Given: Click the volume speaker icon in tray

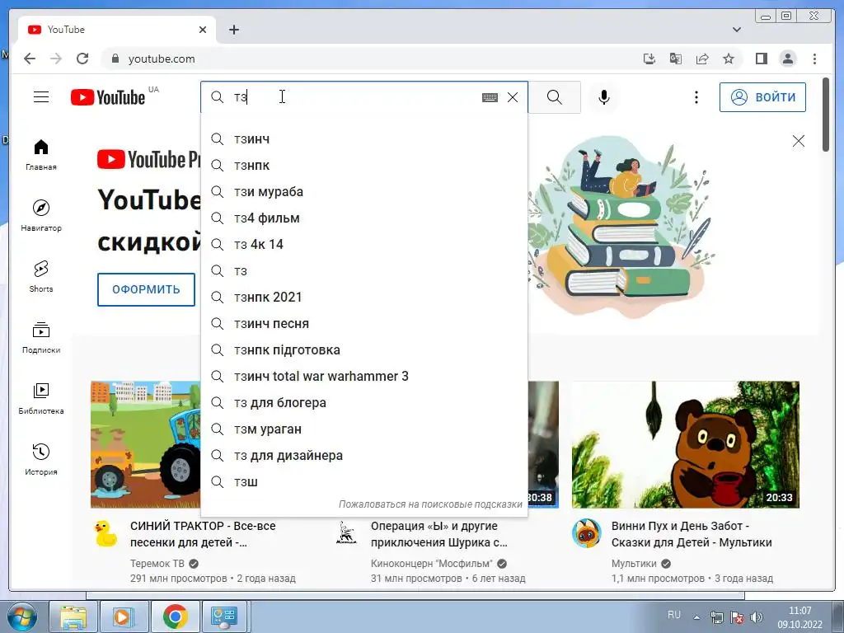Looking at the screenshot, I should [x=757, y=617].
